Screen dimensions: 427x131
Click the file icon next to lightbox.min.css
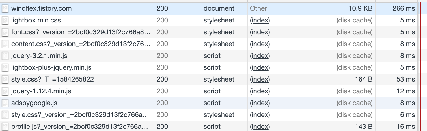(x=5, y=21)
